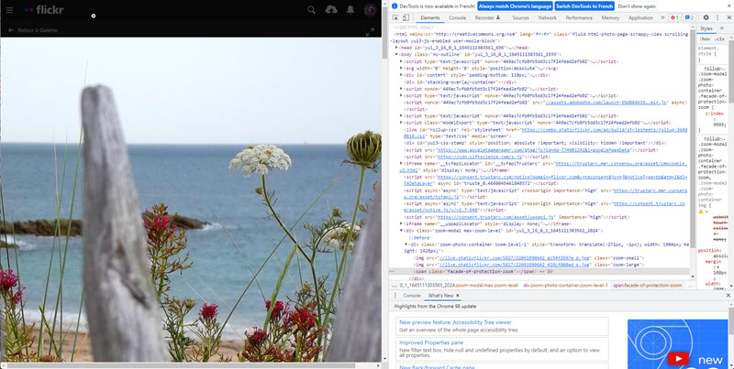Click Switch DevTools to French button

584,6
